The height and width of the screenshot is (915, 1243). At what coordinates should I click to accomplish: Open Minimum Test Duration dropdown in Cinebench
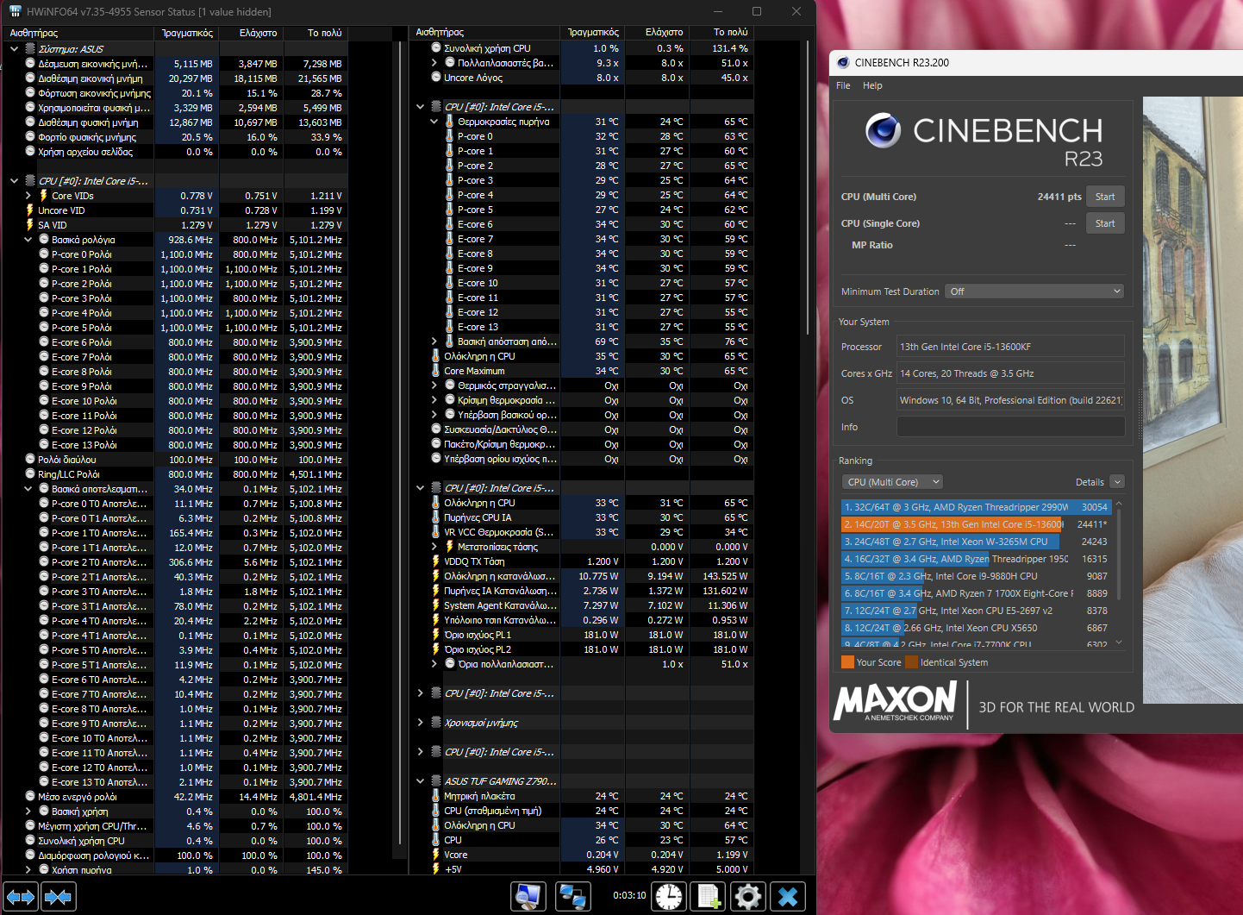point(1034,291)
